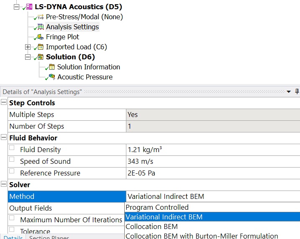This screenshot has height=239, width=300.
Task: Select Solution (D6) tree item
Action: (x=70, y=57)
